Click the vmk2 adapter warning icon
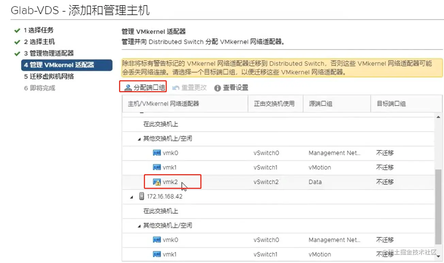Viewport: 444px width, 263px height. (157, 182)
